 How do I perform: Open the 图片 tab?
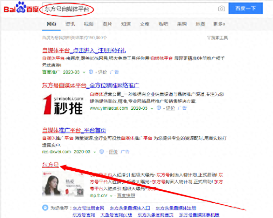(107, 24)
